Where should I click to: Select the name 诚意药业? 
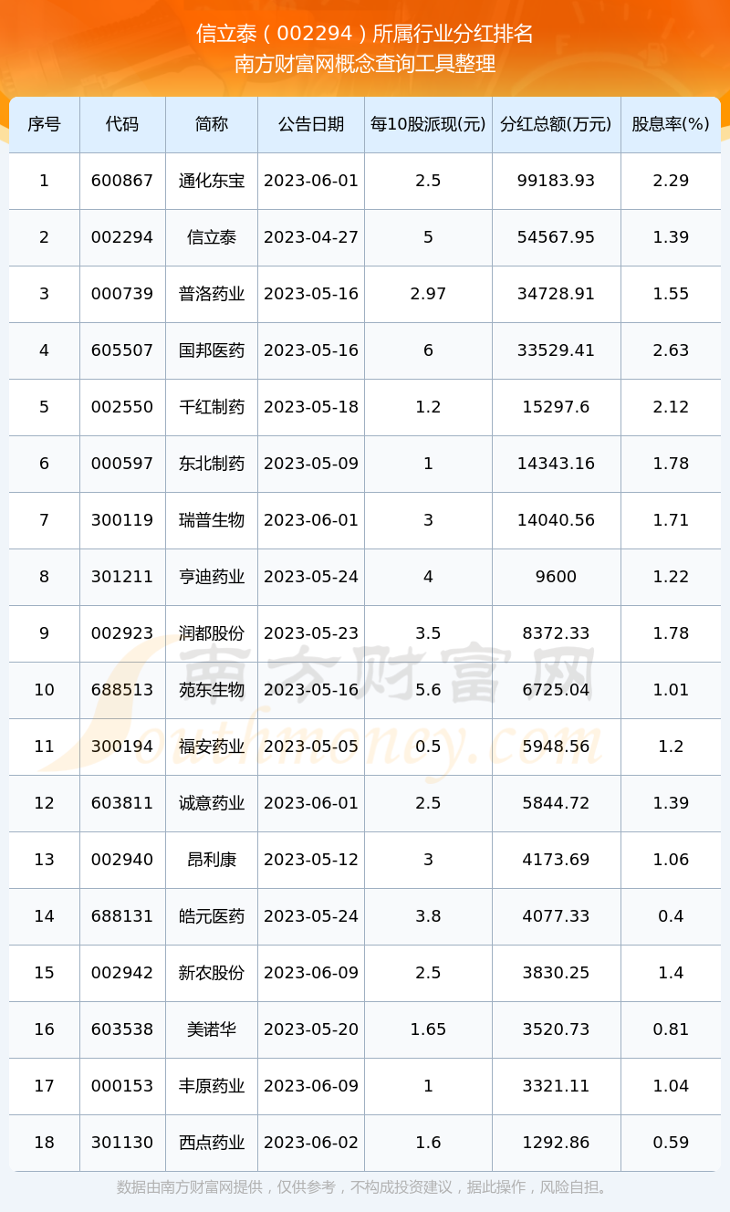pyautogui.click(x=212, y=803)
